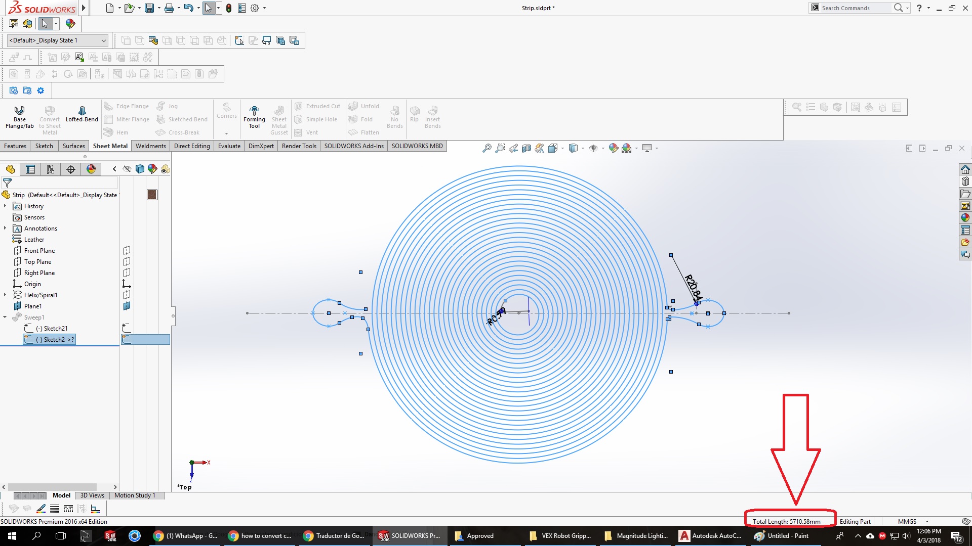The image size is (972, 546).
Task: Switch to the Evaluate tab
Action: click(229, 146)
